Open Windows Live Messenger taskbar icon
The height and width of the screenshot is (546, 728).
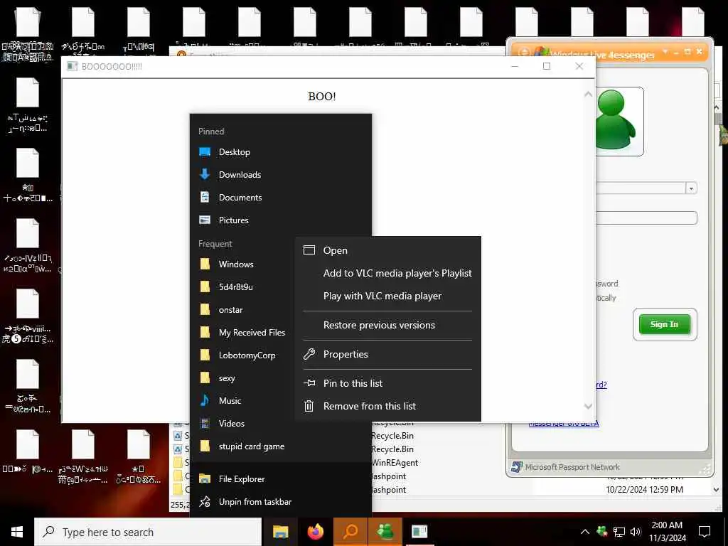(385, 532)
